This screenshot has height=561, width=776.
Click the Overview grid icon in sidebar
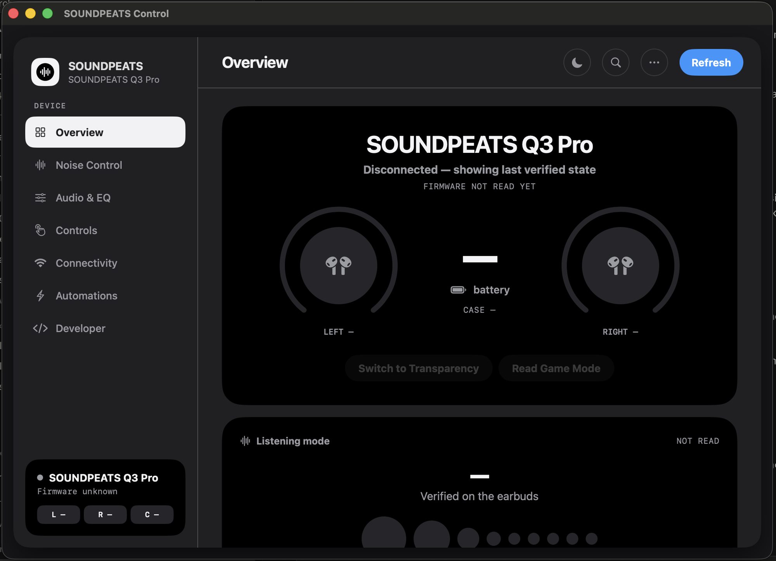coord(40,132)
